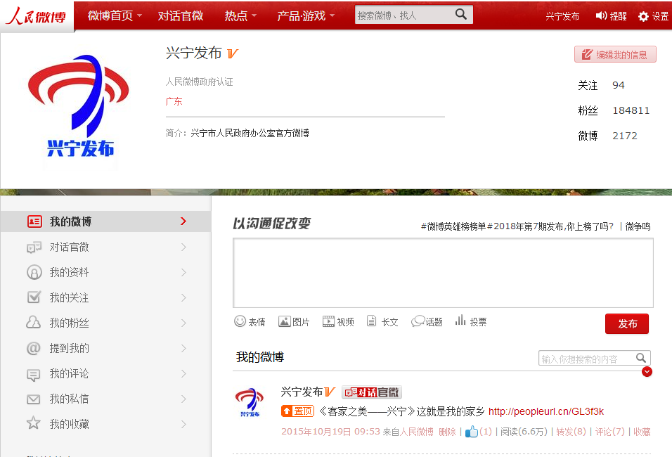Click the large 兴宁发布 profile avatar
This screenshot has width=672, height=457.
[x=79, y=105]
